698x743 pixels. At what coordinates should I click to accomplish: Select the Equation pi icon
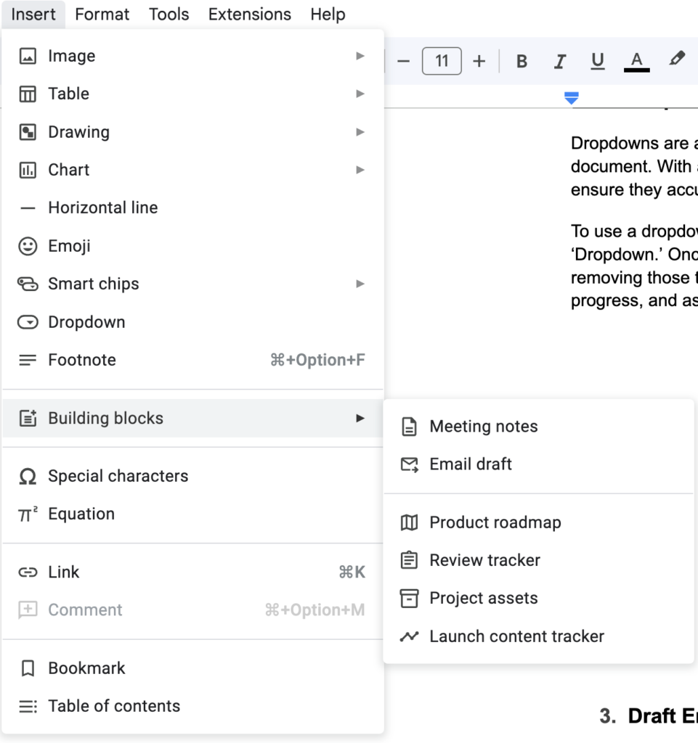pos(27,514)
